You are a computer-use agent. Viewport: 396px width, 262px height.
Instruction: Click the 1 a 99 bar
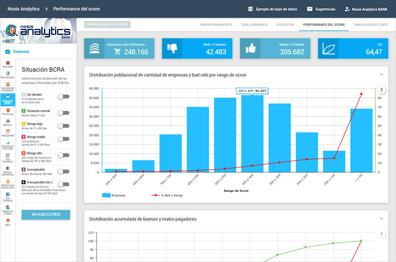361,141
